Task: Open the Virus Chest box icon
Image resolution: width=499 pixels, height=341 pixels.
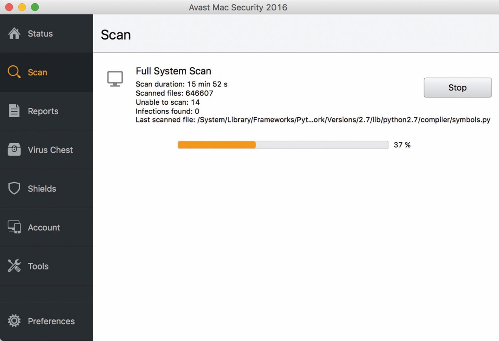Action: coord(14,150)
